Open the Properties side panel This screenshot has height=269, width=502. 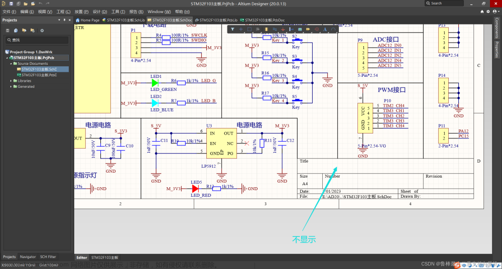pos(496,49)
